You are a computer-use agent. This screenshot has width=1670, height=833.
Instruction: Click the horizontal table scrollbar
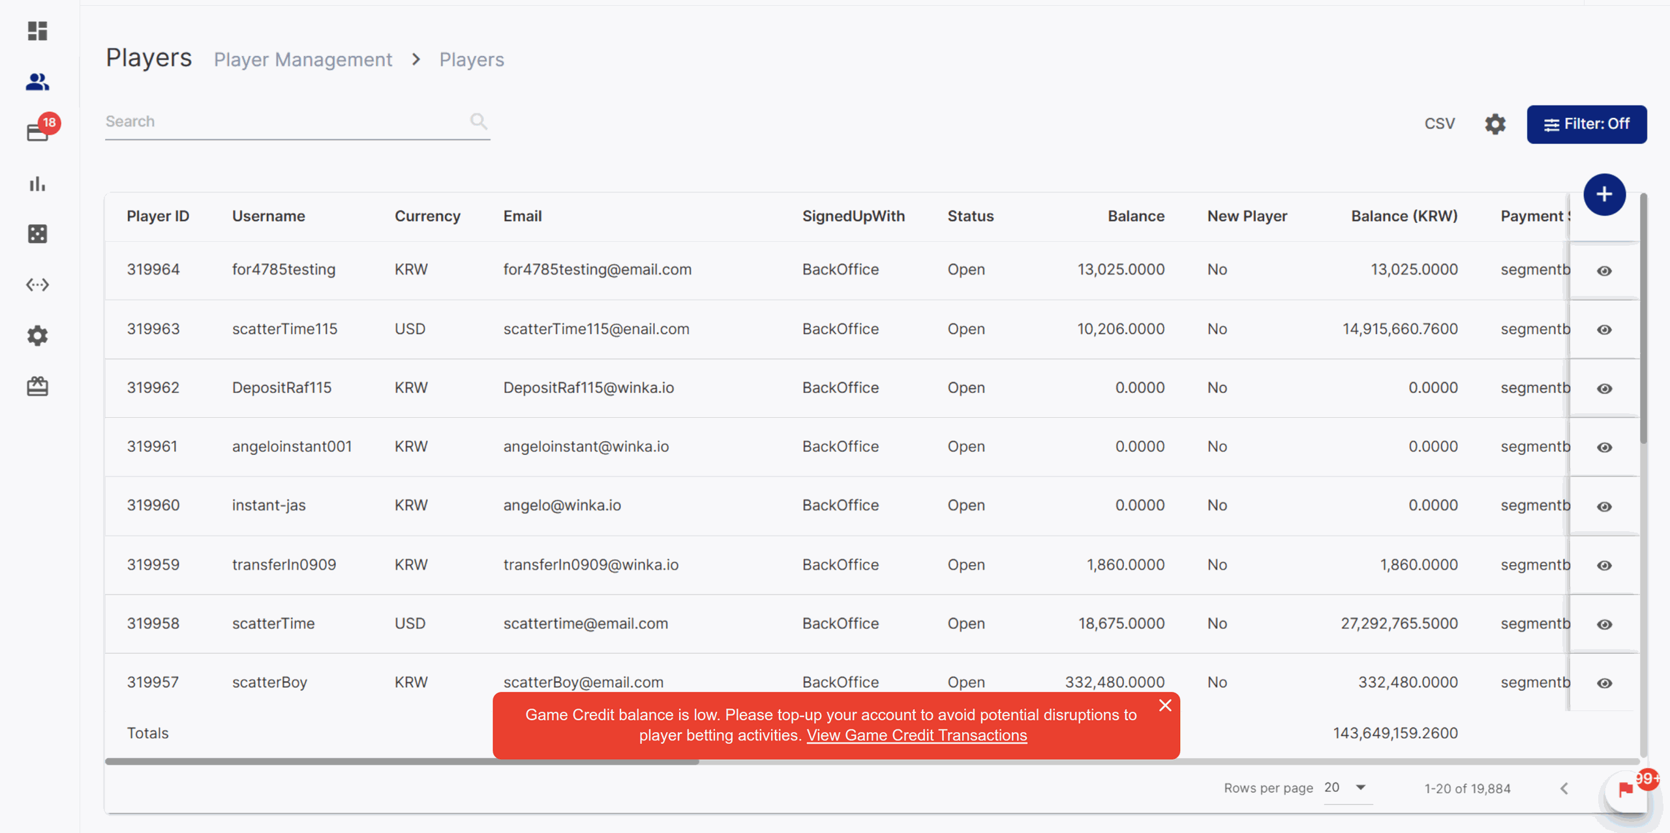[402, 761]
